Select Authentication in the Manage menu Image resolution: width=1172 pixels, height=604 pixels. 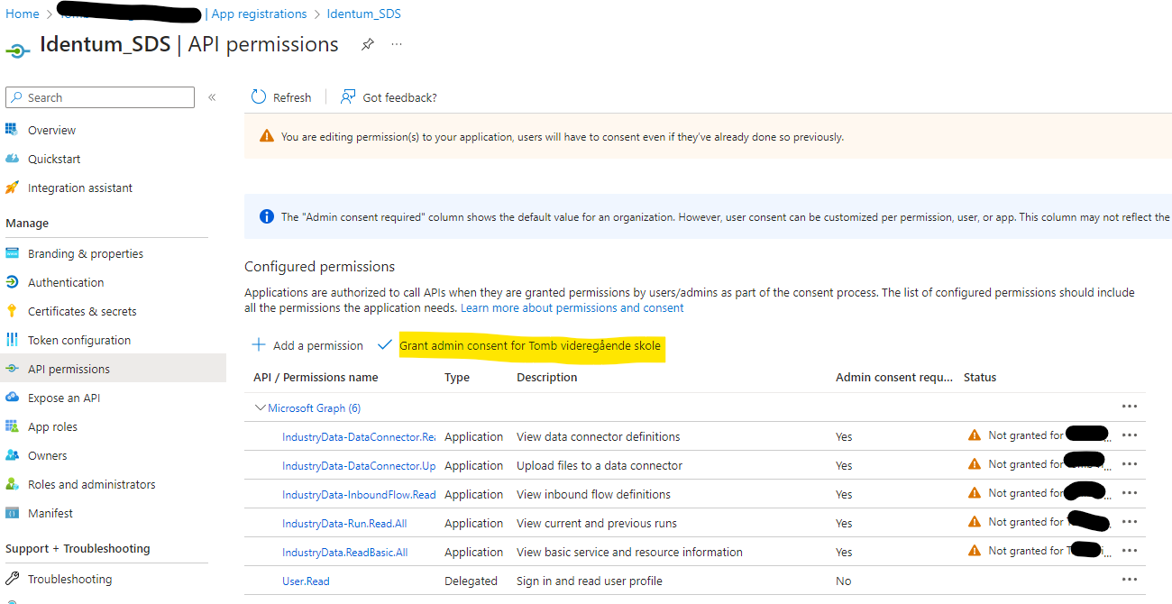pyautogui.click(x=66, y=282)
